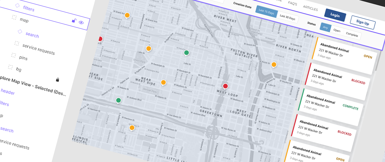Choose Last 30 Days creation date filter
Screen dimensions: 385x162
click(288, 17)
